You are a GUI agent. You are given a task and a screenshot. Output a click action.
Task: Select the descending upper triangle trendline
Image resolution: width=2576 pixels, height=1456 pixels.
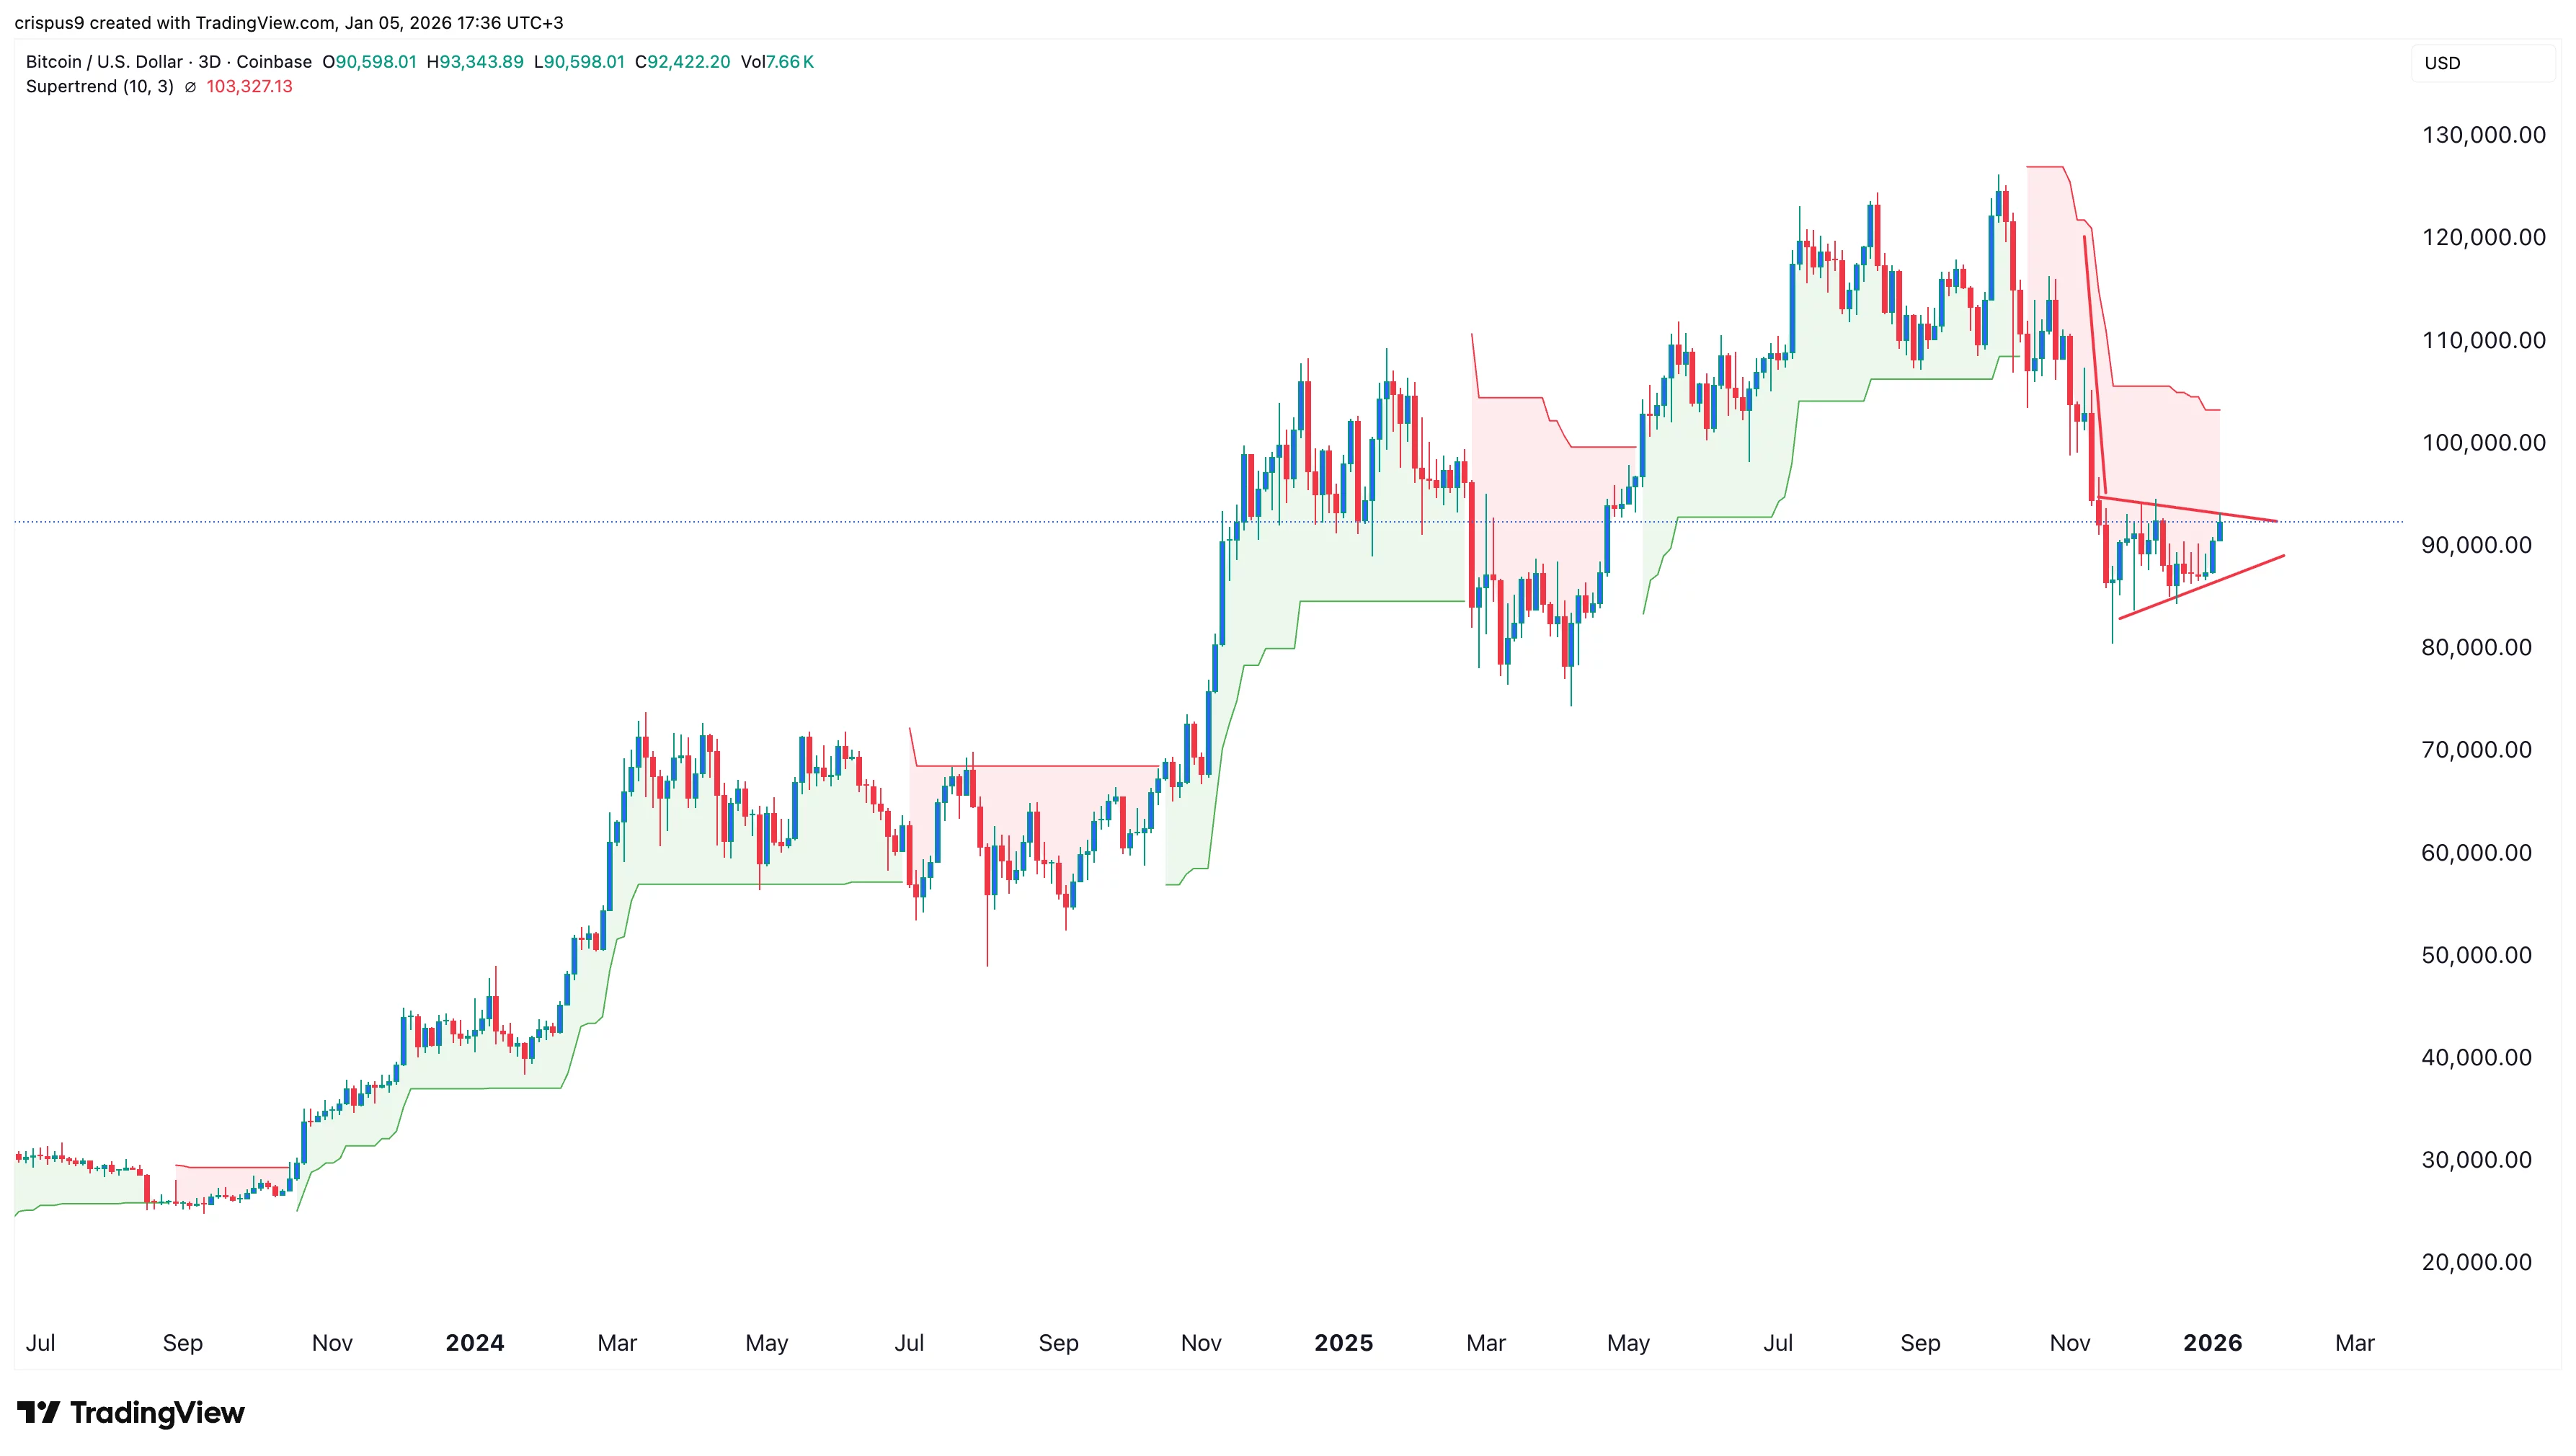pyautogui.click(x=2190, y=509)
